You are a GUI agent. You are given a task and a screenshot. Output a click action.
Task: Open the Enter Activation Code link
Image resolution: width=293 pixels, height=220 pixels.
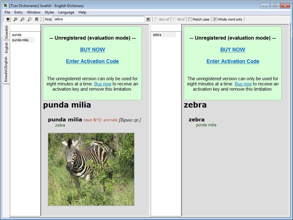tap(92, 61)
